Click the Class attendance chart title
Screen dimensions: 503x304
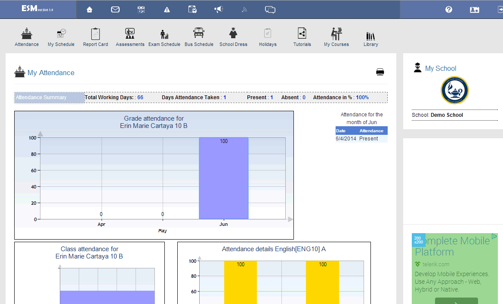pos(89,252)
